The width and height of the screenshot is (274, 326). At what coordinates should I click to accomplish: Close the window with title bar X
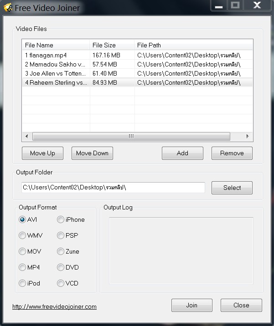(x=257, y=5)
